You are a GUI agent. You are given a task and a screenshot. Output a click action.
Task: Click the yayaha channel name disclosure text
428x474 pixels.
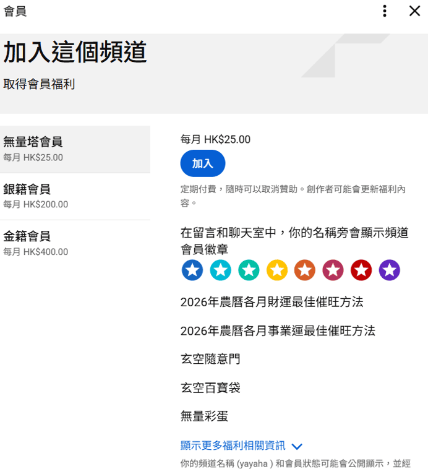tap(296, 463)
